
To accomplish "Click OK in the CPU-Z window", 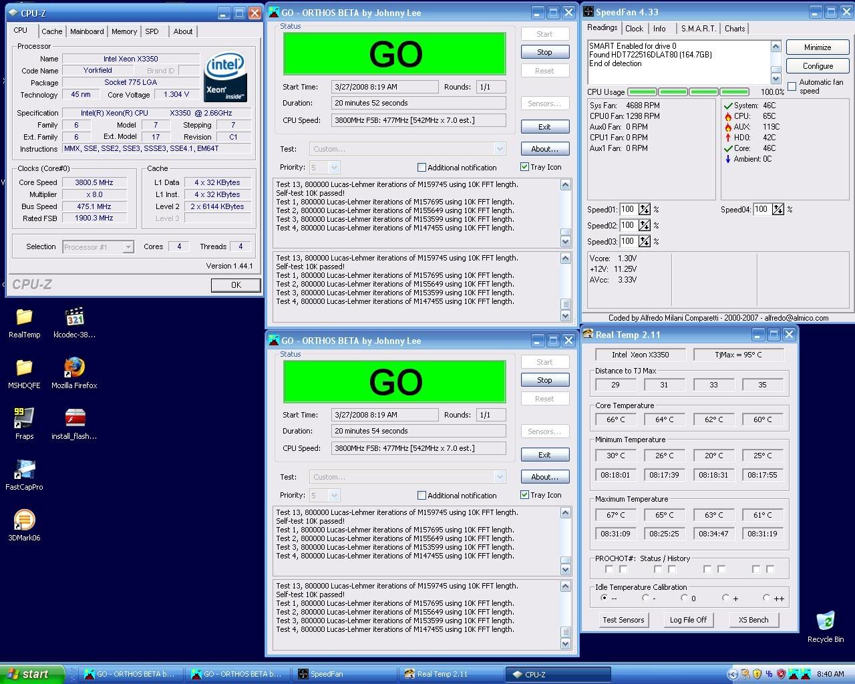I will point(236,285).
